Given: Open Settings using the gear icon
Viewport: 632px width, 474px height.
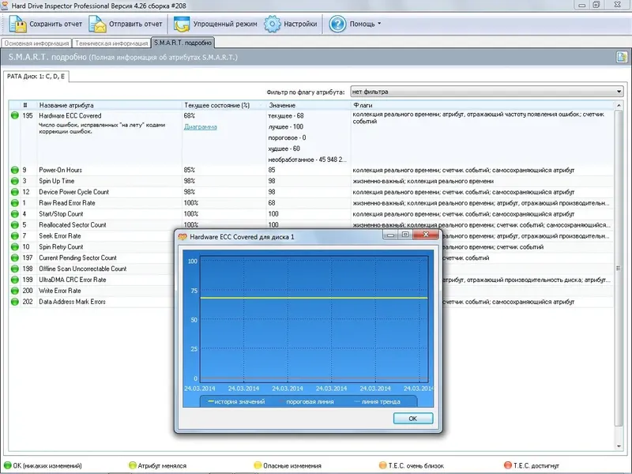Looking at the screenshot, I should 273,24.
